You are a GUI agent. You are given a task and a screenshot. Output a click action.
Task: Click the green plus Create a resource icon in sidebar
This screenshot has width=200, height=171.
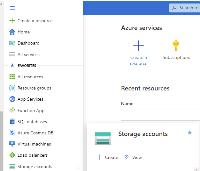12,21
